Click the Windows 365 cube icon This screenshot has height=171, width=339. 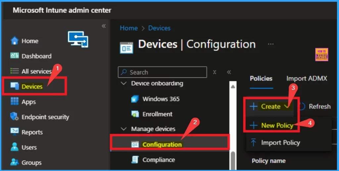tap(135, 99)
